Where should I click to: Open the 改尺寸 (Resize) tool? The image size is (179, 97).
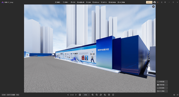(x=104, y=2)
